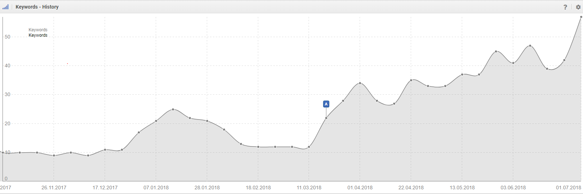
Task: Select the data point on the 17.12.2017 gridline
Action: (x=105, y=150)
